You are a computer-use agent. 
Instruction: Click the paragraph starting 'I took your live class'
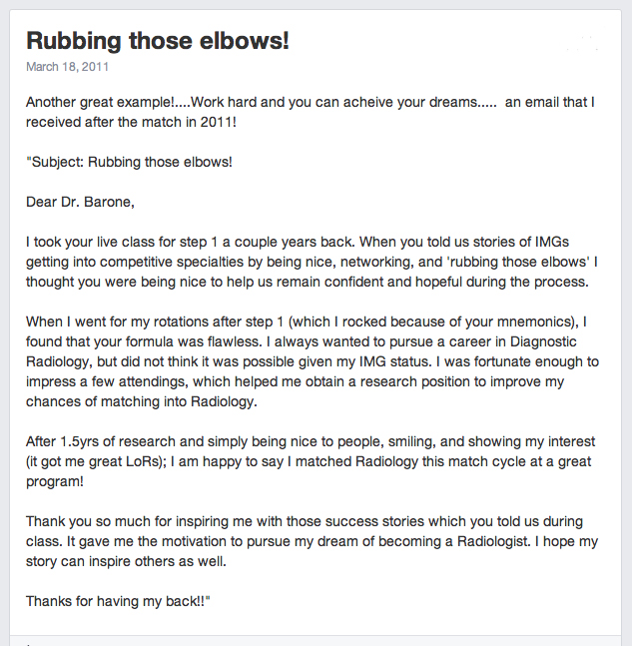point(312,262)
